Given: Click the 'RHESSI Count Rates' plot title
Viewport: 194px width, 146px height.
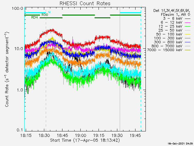Looking at the screenshot, I should [85, 3].
